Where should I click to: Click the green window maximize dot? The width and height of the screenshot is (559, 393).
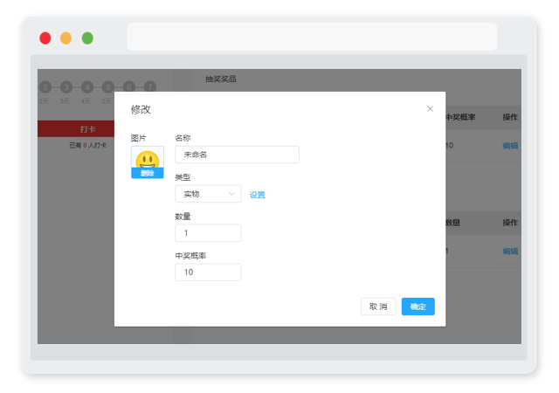click(87, 38)
